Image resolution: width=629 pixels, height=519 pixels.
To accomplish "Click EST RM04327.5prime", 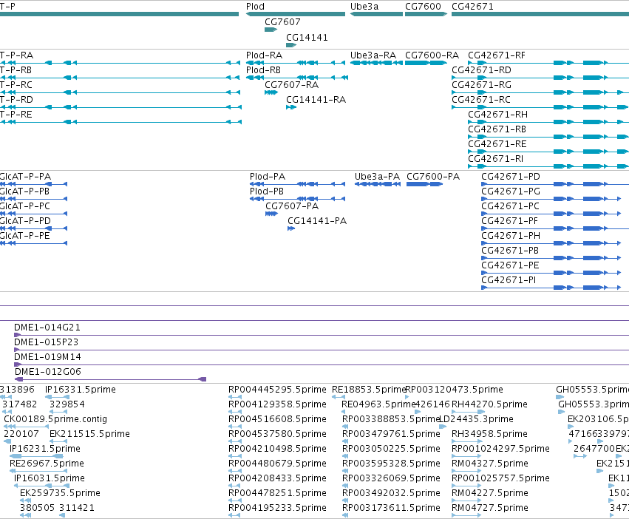I will point(490,464).
